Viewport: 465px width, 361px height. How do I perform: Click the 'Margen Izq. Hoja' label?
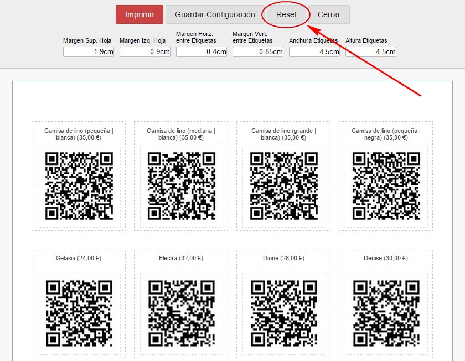[143, 40]
